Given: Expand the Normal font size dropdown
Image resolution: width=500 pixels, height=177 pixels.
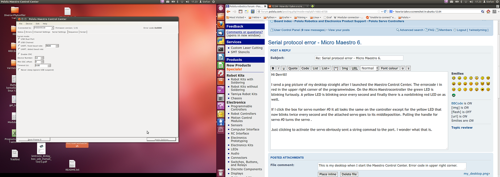Looking at the screenshot, I should 369,68.
